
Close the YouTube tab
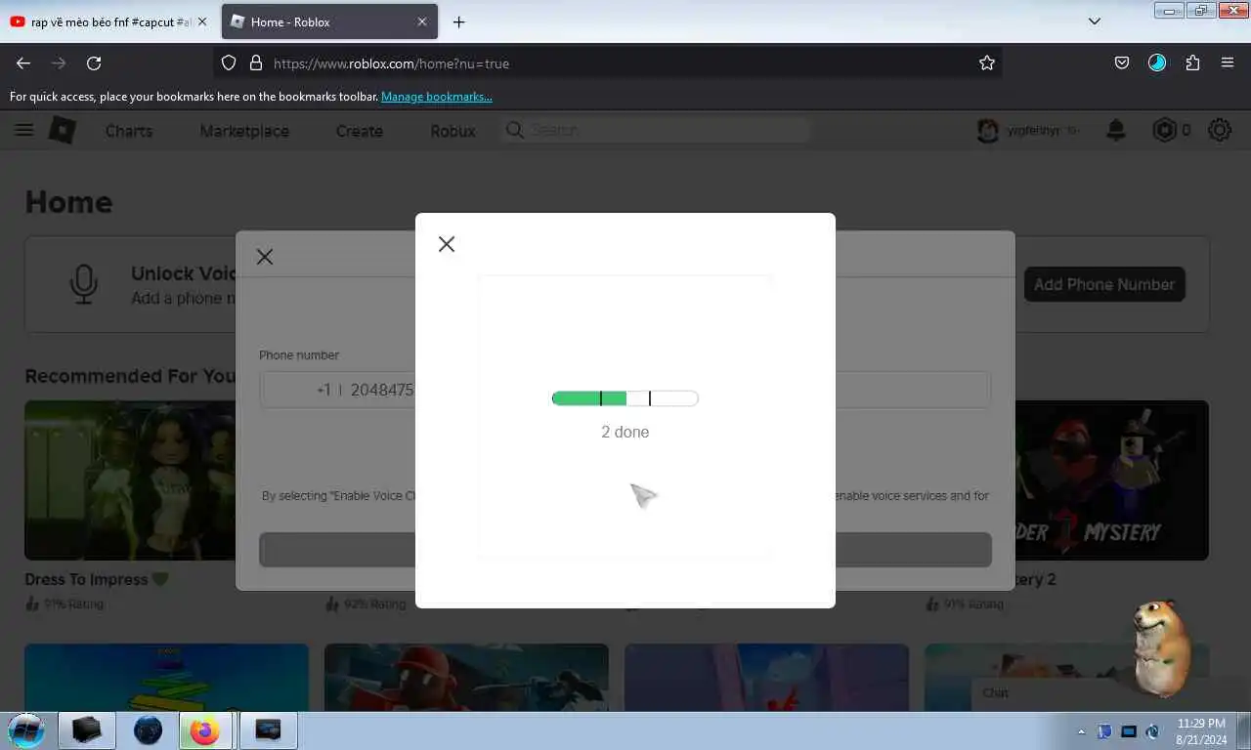tap(202, 21)
